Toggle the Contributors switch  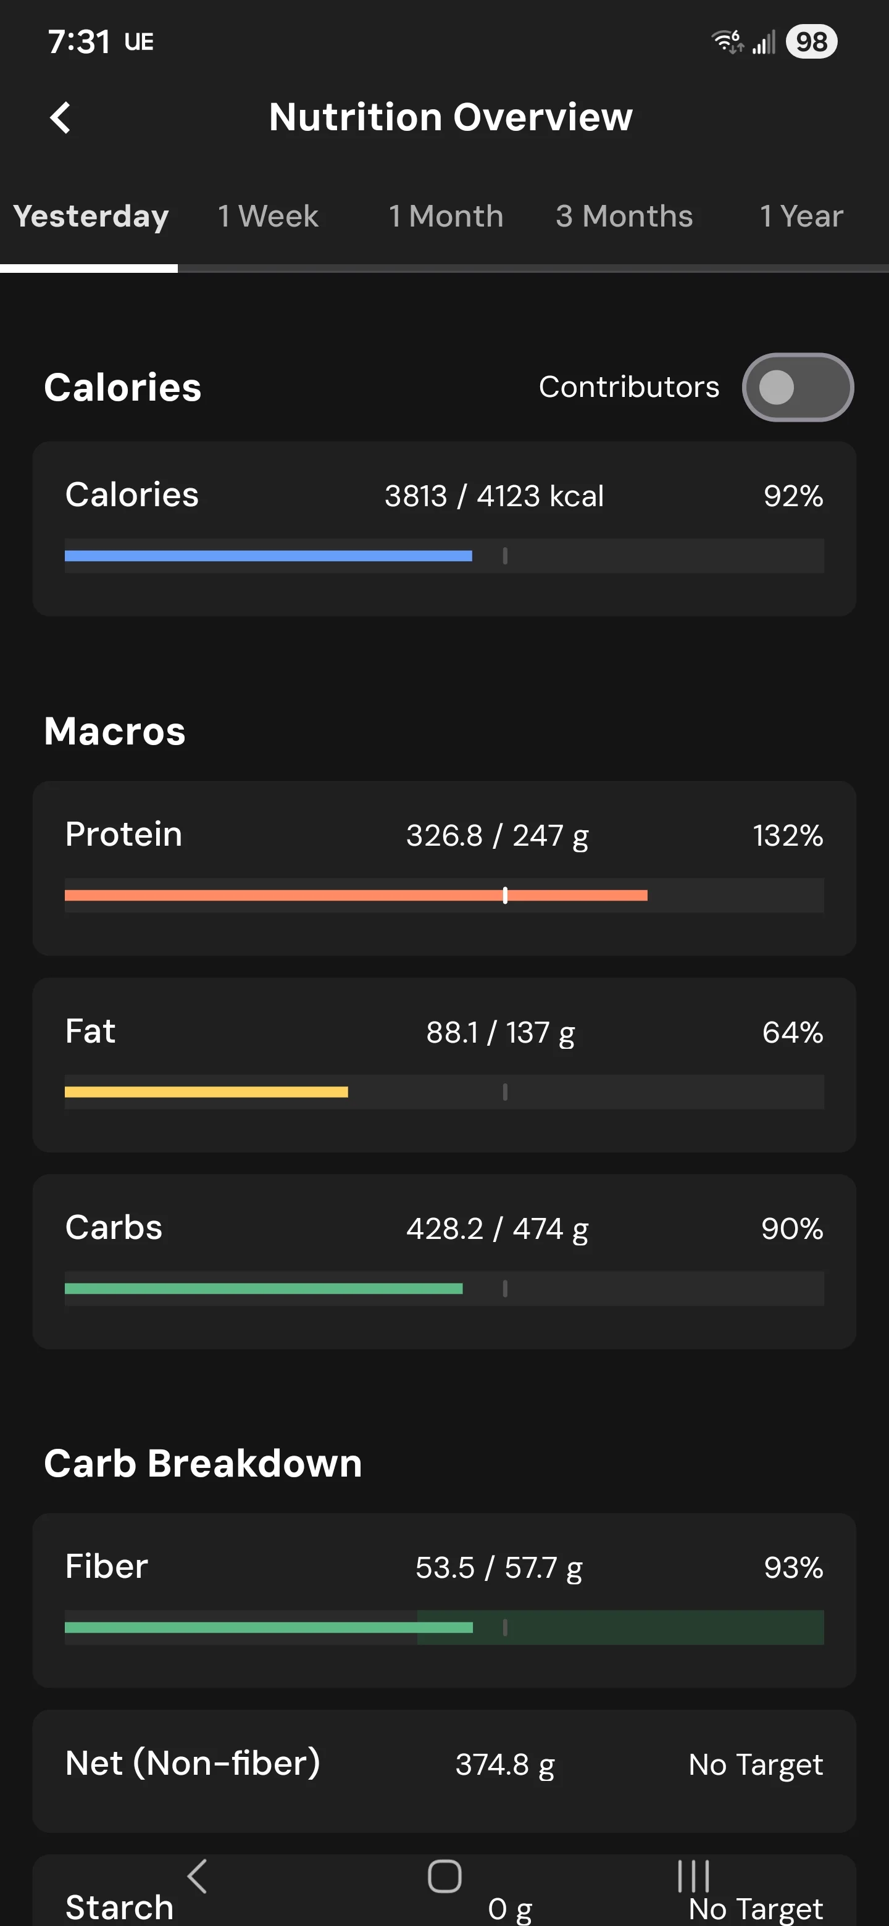point(797,387)
